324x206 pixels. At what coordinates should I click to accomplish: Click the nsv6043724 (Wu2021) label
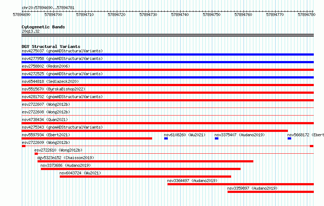(x=80, y=173)
